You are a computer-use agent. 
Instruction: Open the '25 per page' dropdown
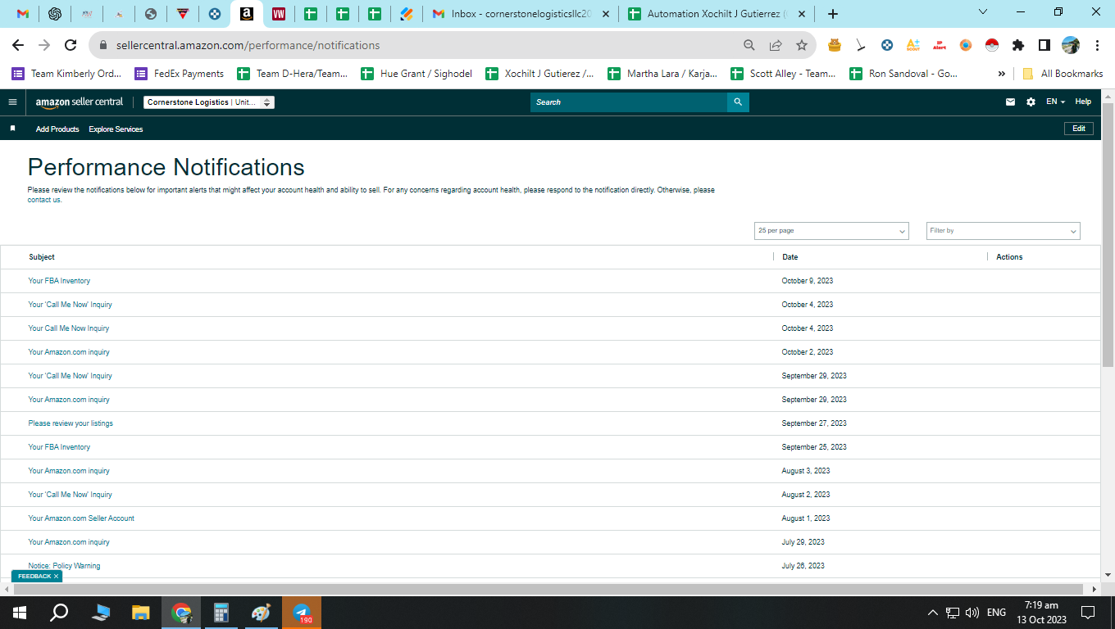click(831, 231)
